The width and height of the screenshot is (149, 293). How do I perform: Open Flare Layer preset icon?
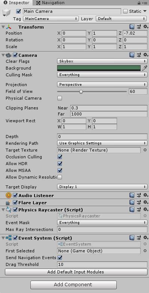pos(139,203)
